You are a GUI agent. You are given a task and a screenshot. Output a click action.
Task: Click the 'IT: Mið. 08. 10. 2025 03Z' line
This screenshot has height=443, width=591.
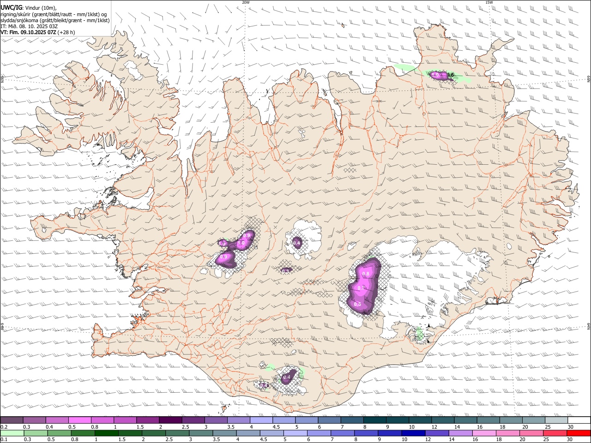[30, 26]
